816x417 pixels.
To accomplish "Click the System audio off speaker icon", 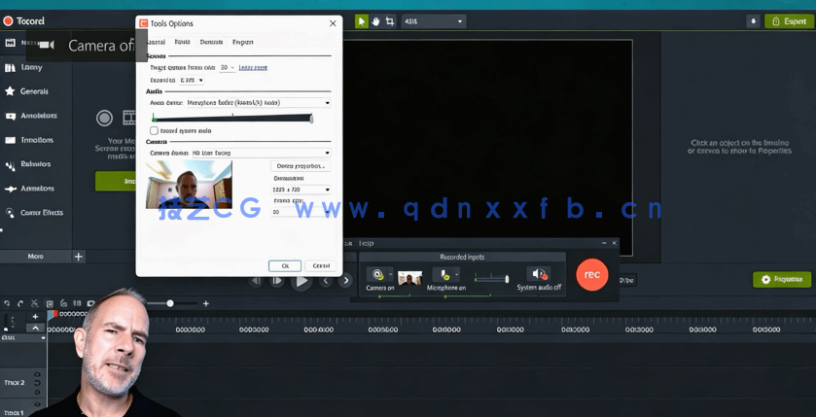I will pos(538,275).
